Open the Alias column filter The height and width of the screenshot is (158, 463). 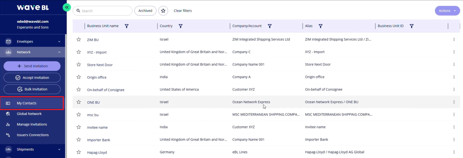coord(320,26)
